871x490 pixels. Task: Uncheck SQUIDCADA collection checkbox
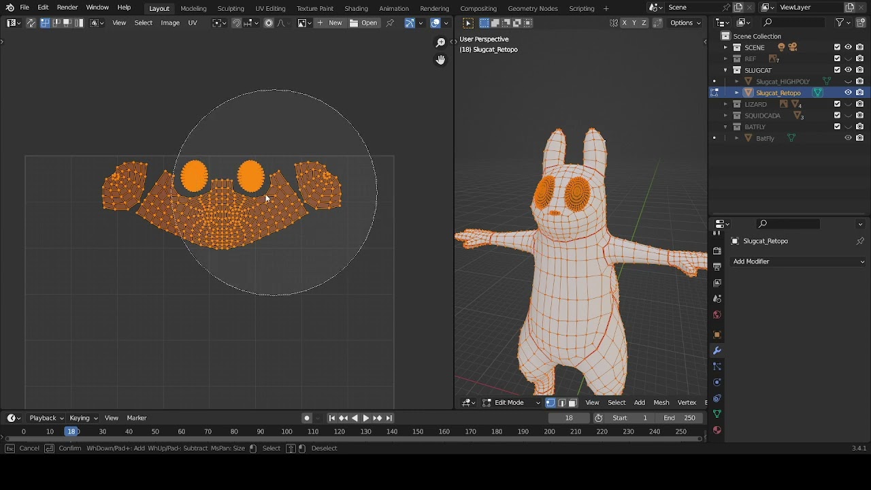(x=837, y=115)
